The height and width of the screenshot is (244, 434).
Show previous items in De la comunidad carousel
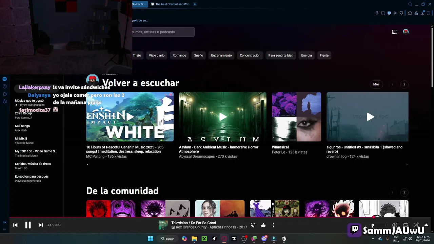[x=393, y=192]
